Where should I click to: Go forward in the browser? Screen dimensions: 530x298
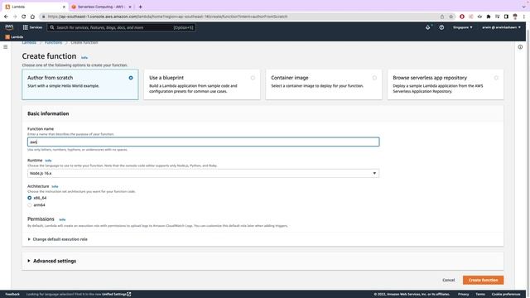[x=15, y=17]
